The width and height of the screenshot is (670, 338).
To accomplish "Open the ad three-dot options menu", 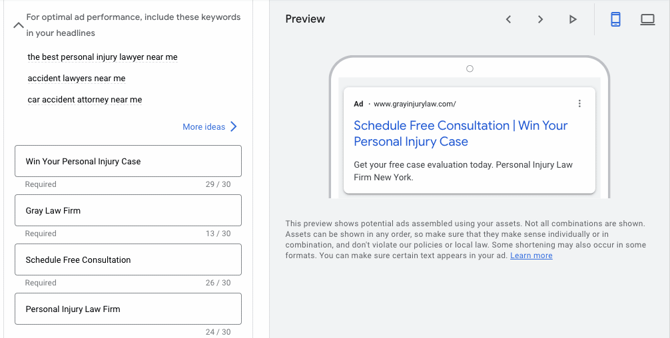I will click(x=579, y=103).
